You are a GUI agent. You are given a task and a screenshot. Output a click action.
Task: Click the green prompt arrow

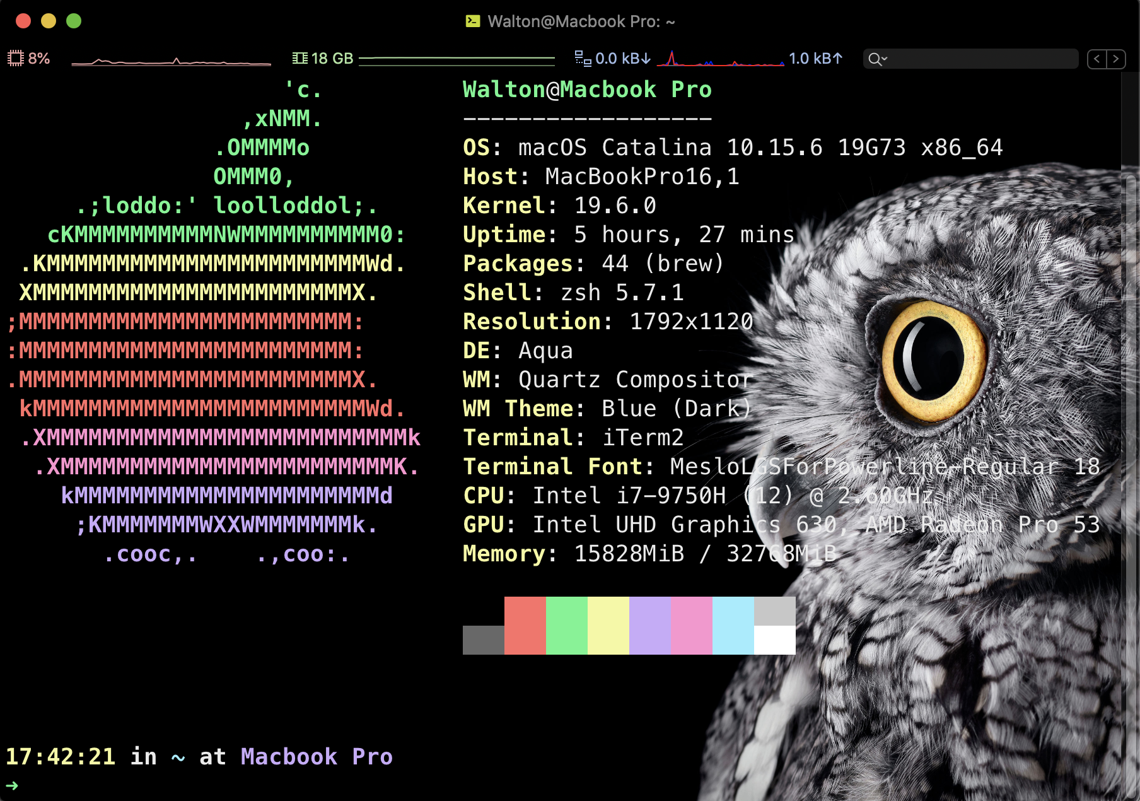12,785
